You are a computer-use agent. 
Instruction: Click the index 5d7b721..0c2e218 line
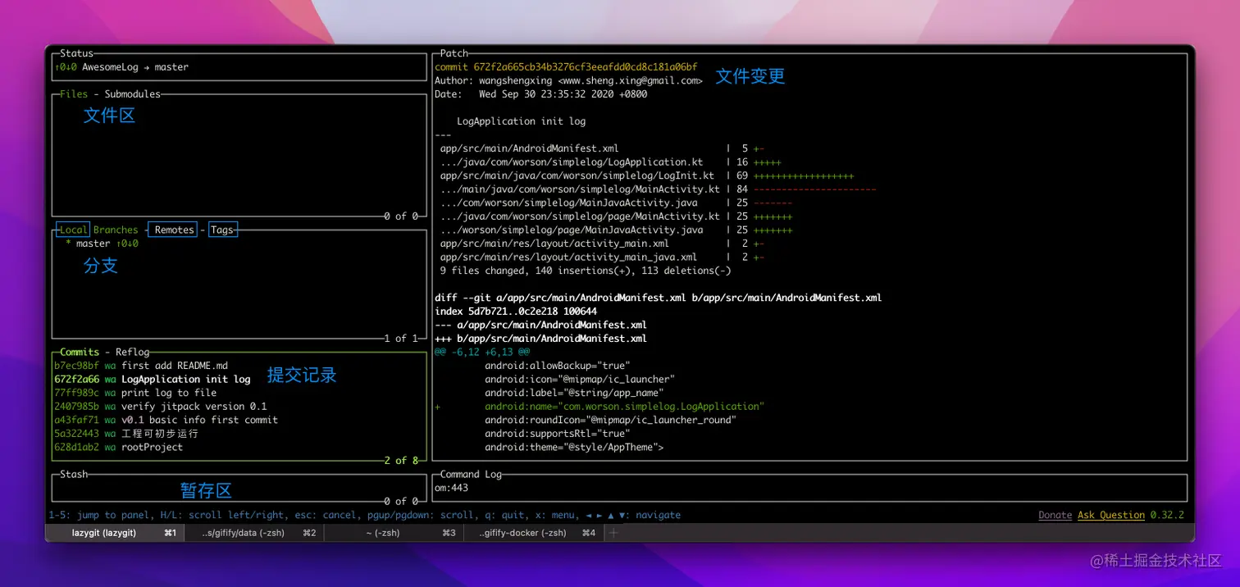[x=515, y=312]
